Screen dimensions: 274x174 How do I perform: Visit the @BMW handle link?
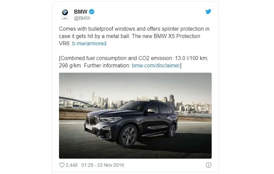pyautogui.click(x=82, y=18)
